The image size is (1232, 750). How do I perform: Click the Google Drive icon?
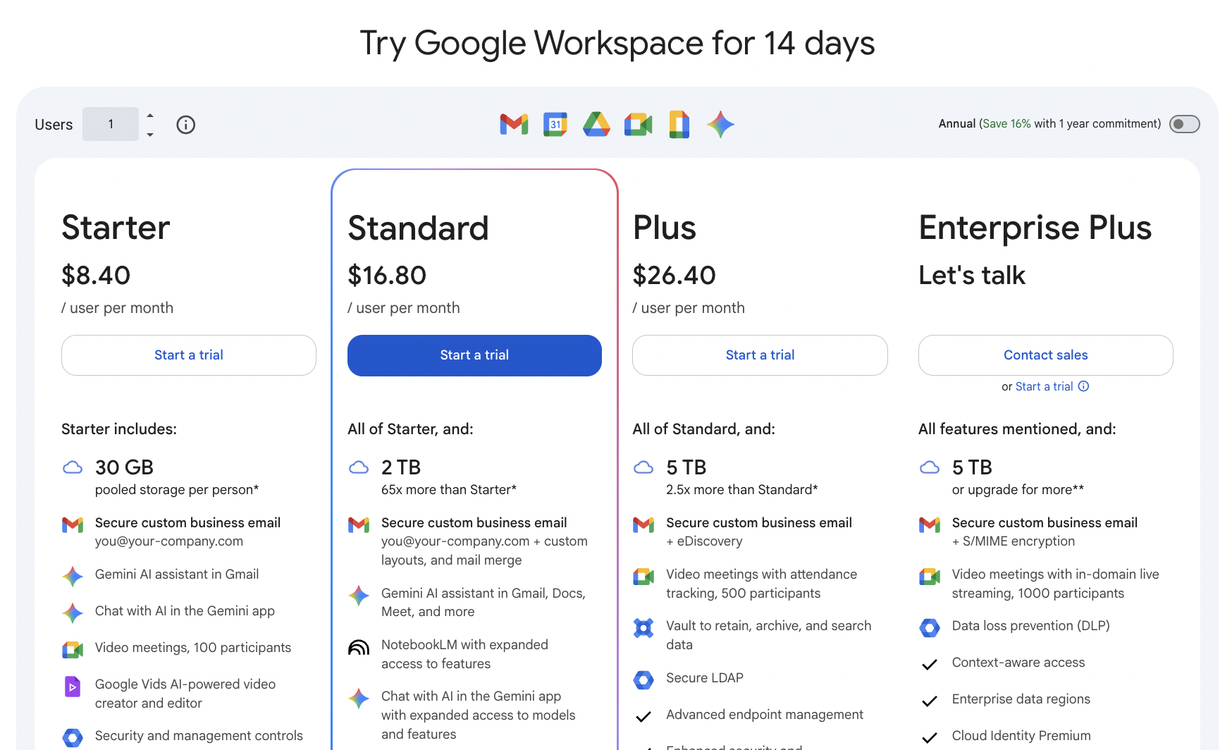coord(596,124)
